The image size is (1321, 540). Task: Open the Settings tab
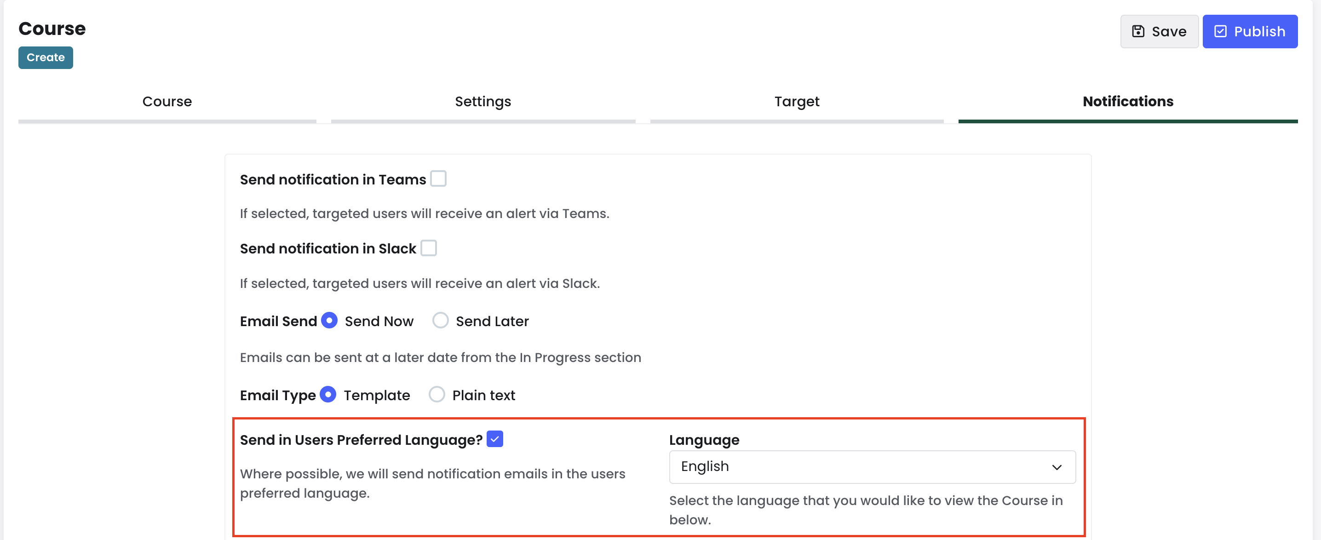pyautogui.click(x=483, y=102)
